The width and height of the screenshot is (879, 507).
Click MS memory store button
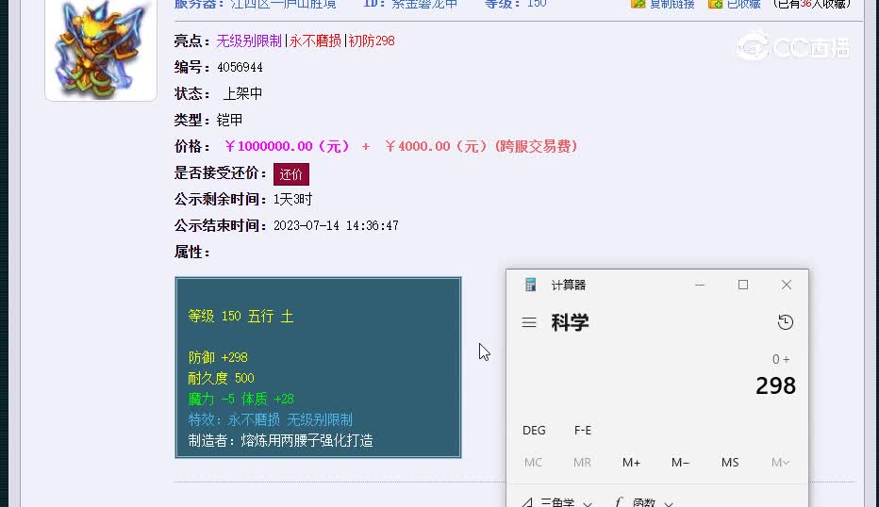[x=730, y=462]
